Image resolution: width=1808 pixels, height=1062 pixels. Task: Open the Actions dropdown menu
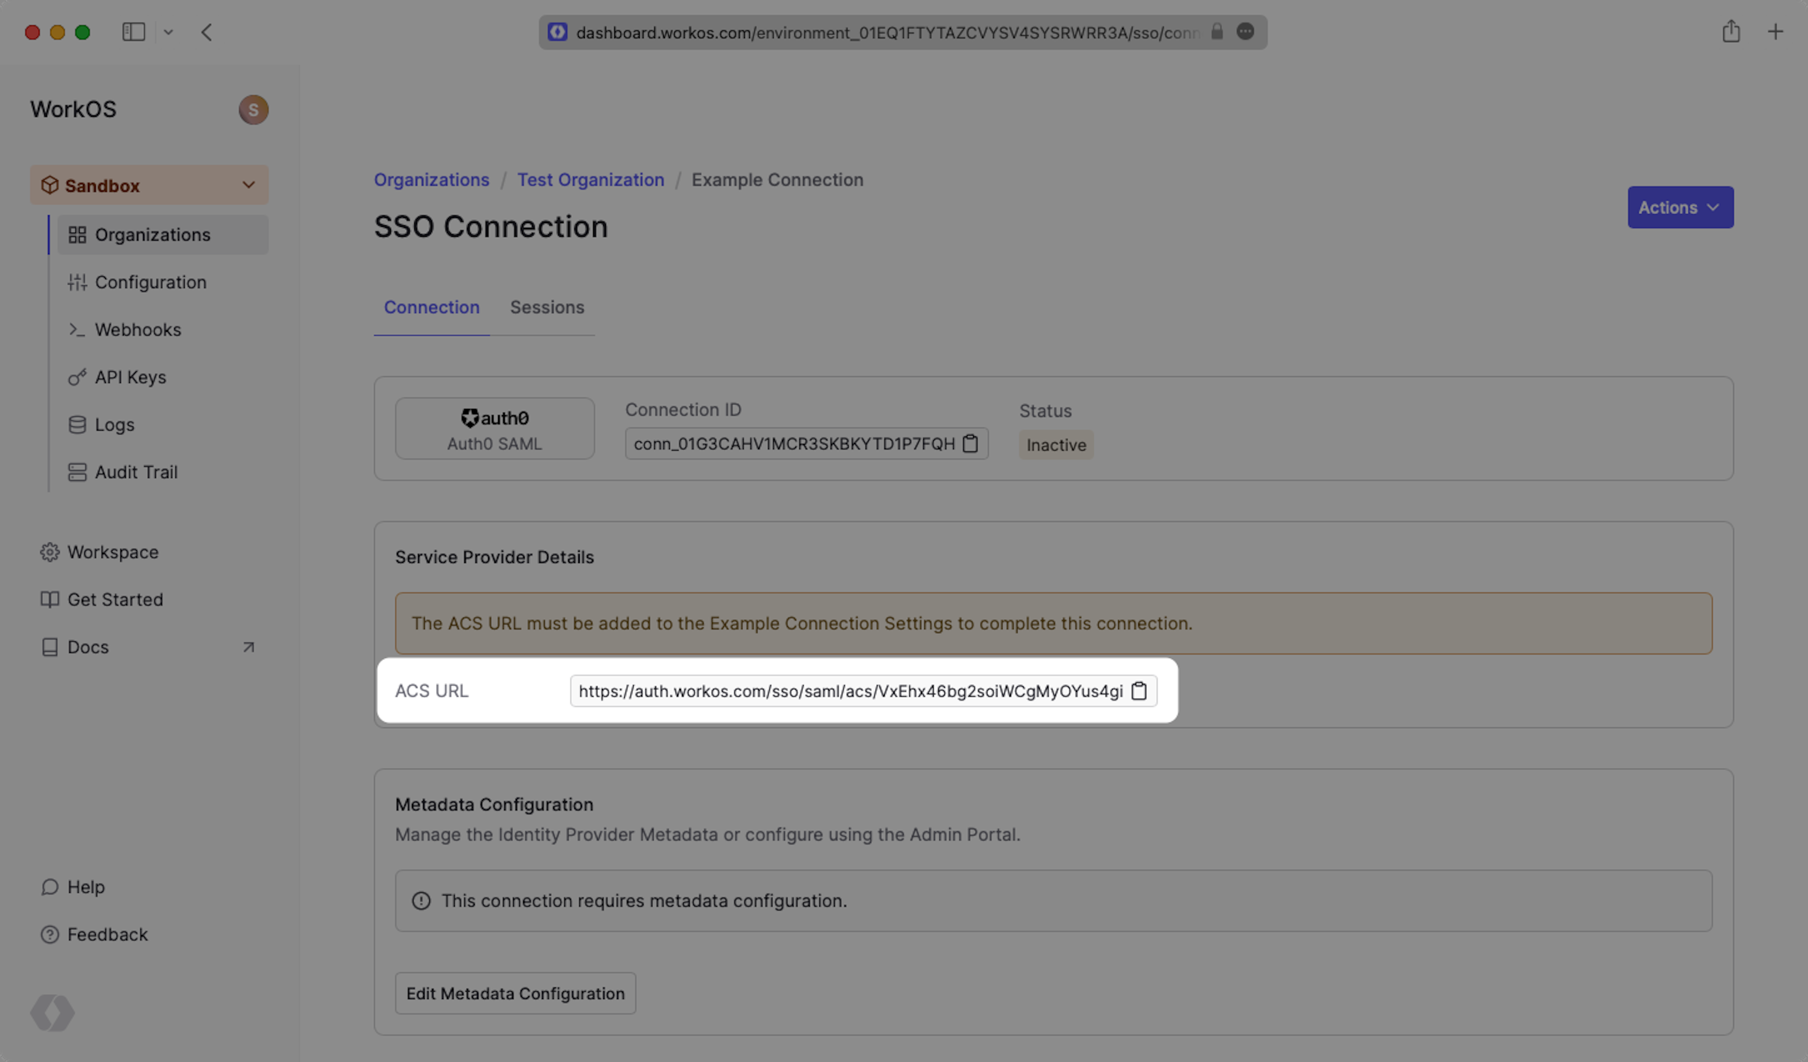(1679, 207)
